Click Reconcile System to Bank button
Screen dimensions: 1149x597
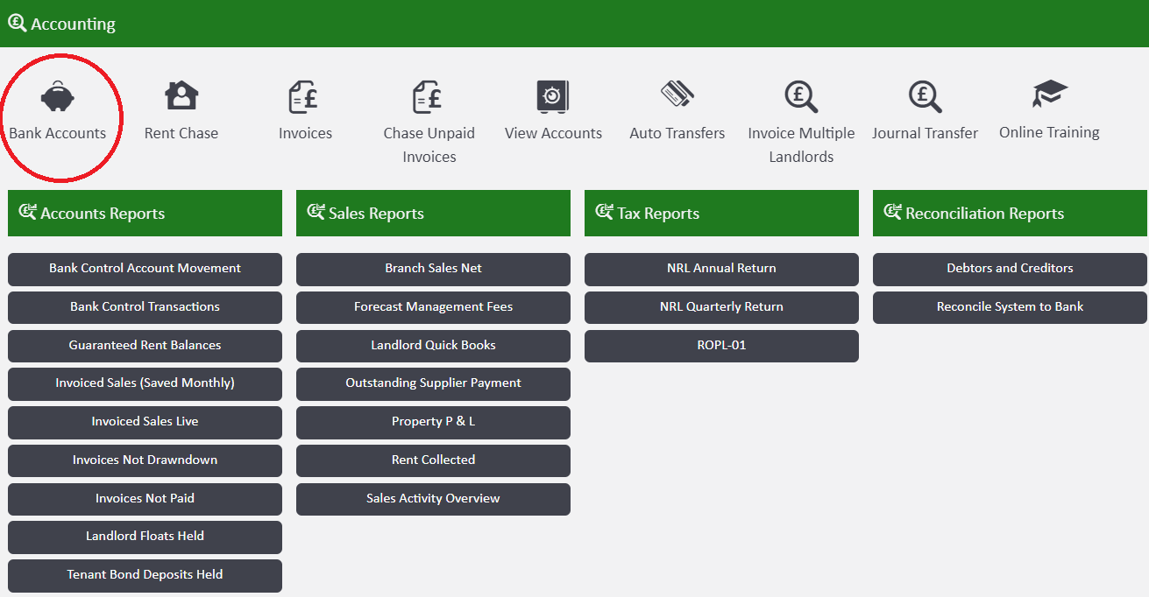coord(1010,307)
